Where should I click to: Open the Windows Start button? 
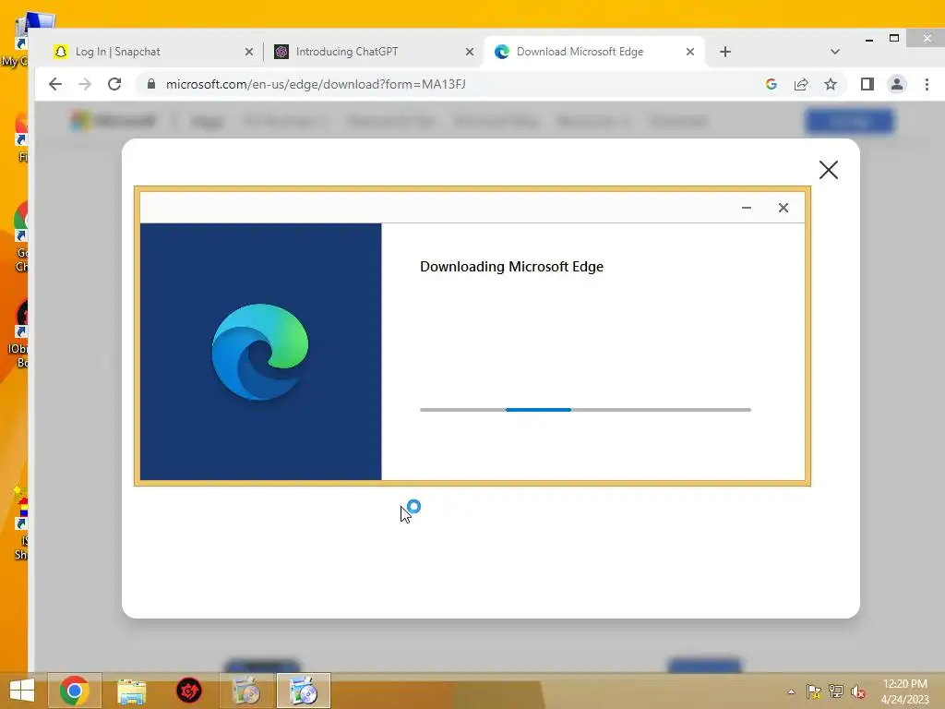22,691
